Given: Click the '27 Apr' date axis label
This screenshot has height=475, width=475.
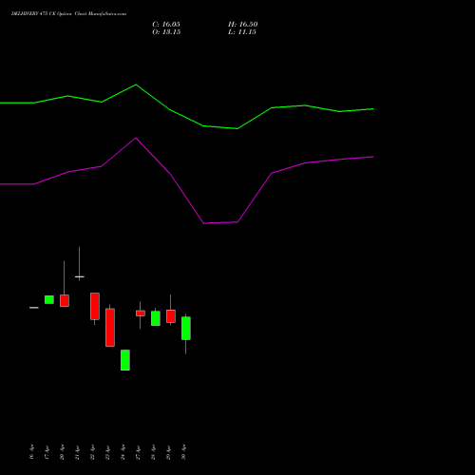Looking at the screenshot, I should (138, 452).
